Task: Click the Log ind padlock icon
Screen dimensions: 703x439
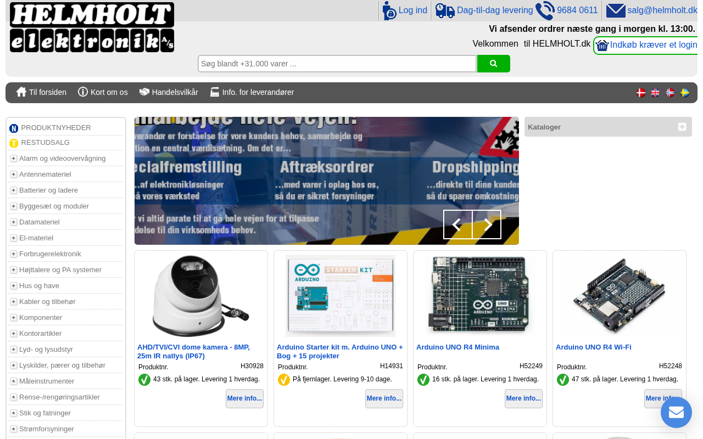Action: pyautogui.click(x=389, y=10)
